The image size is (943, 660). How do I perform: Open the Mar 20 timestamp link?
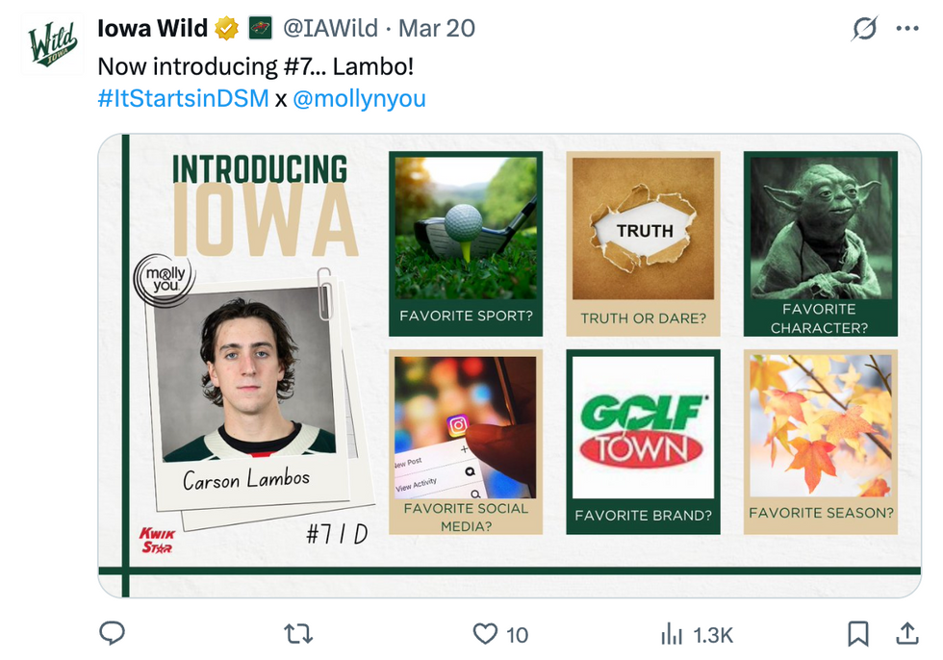(x=437, y=29)
